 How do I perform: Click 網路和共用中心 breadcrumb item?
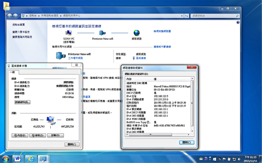[x=72, y=16]
